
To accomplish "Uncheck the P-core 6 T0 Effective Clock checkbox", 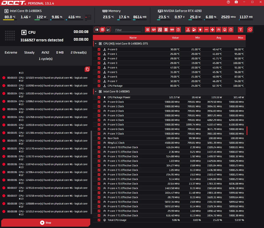I will pyautogui.click(x=99, y=202).
